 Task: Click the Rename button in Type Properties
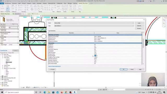pos(140,28)
